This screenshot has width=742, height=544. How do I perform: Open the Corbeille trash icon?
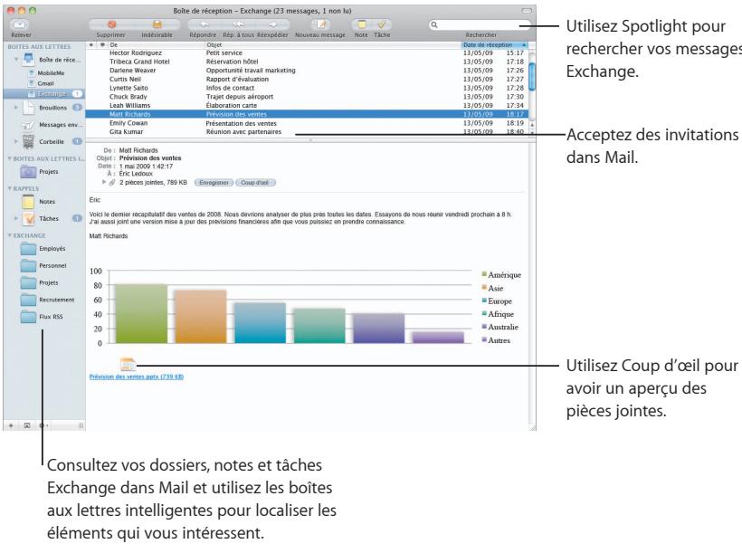point(28,141)
